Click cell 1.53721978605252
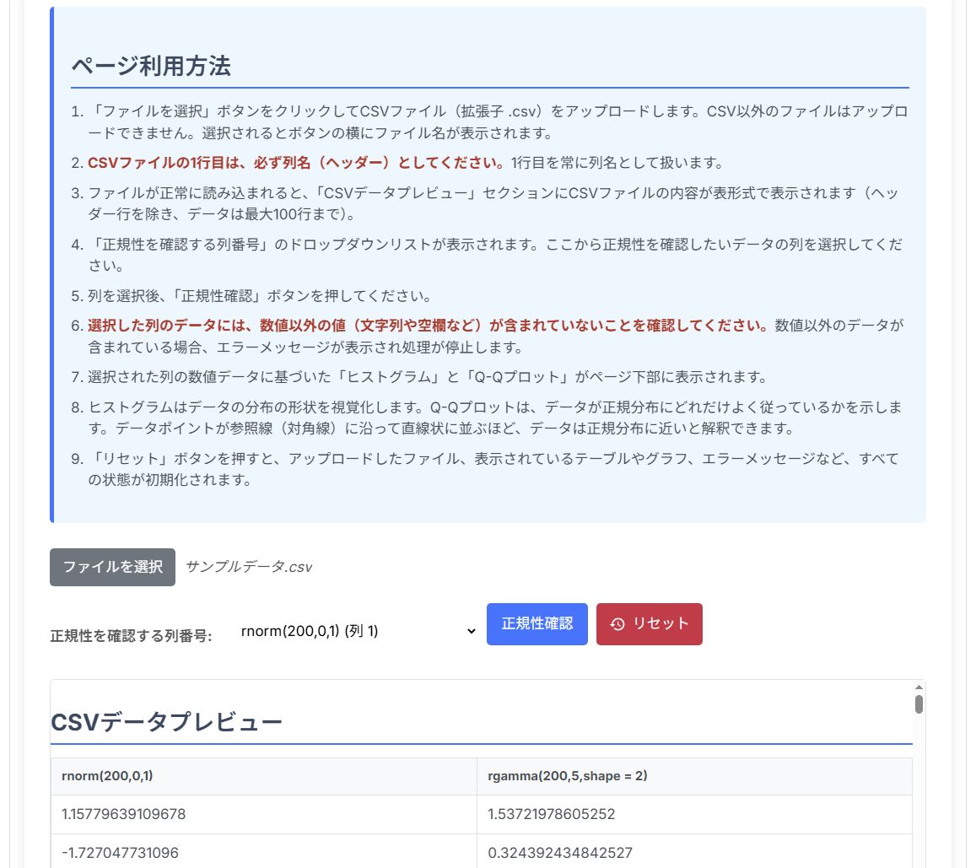Screen dimensions: 976x868 click(694, 814)
